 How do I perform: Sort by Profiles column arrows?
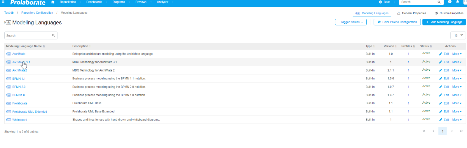coord(414,46)
